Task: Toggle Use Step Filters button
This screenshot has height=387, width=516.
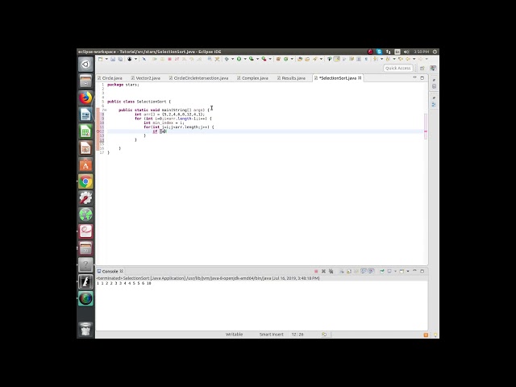Action: [217, 59]
